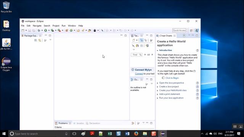This screenshot has height=137, width=244.
Task: Open the Navigate menu
Action: [x=37, y=25]
